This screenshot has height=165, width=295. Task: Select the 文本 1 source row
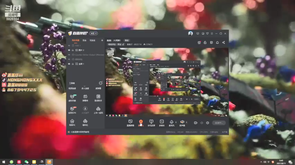[86, 45]
